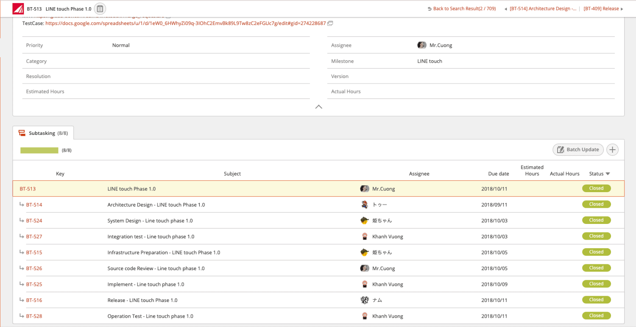Click subject Infrastructure Preparation - LINE touch Phase 1.0
Viewport: 636px width, 327px height.
pyautogui.click(x=164, y=252)
